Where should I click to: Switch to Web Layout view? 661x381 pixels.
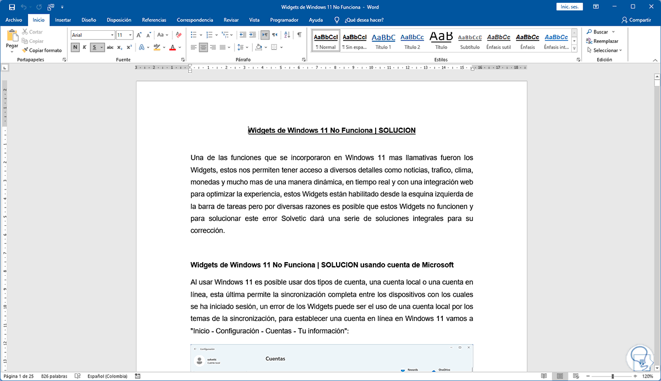[x=576, y=376]
